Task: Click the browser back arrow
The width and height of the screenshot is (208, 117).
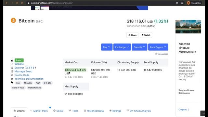Action: click(x=6, y=3)
